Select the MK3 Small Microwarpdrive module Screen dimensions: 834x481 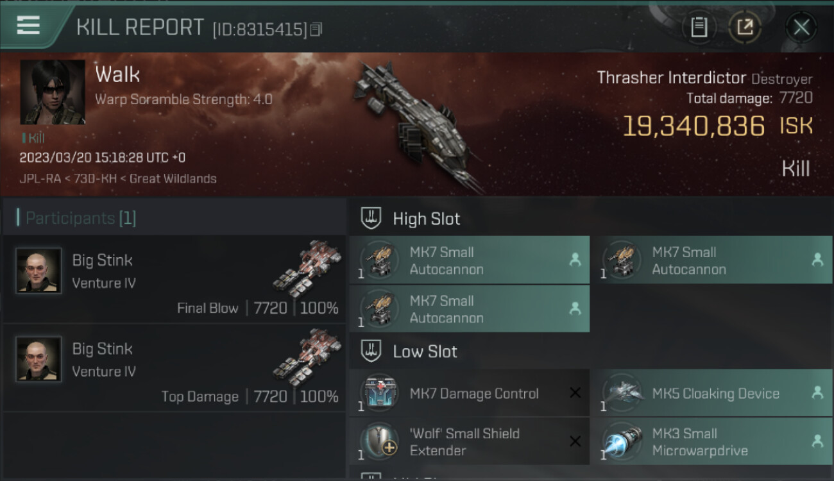(711, 441)
